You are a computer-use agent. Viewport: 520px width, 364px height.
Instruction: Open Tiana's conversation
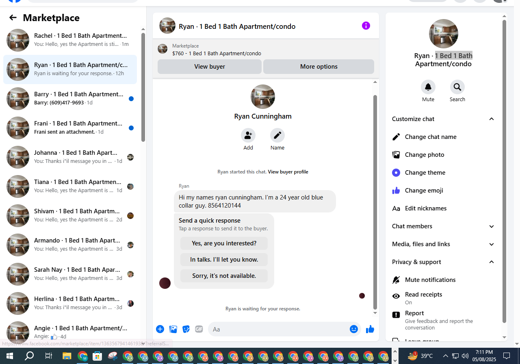[x=70, y=186]
